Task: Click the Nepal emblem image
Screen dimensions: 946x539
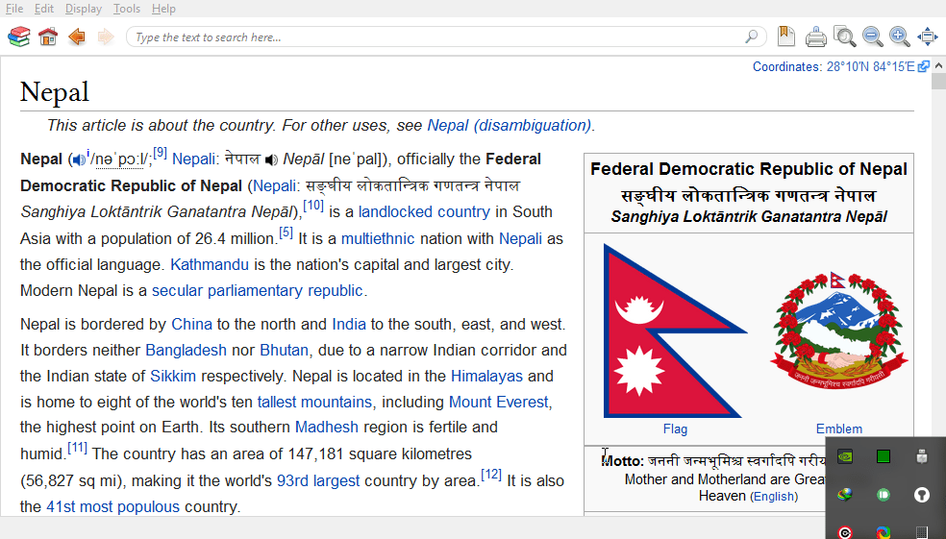Action: [x=839, y=331]
